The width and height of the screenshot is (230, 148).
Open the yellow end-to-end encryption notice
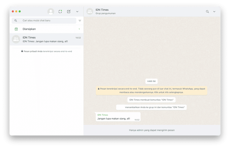pyautogui.click(x=151, y=91)
